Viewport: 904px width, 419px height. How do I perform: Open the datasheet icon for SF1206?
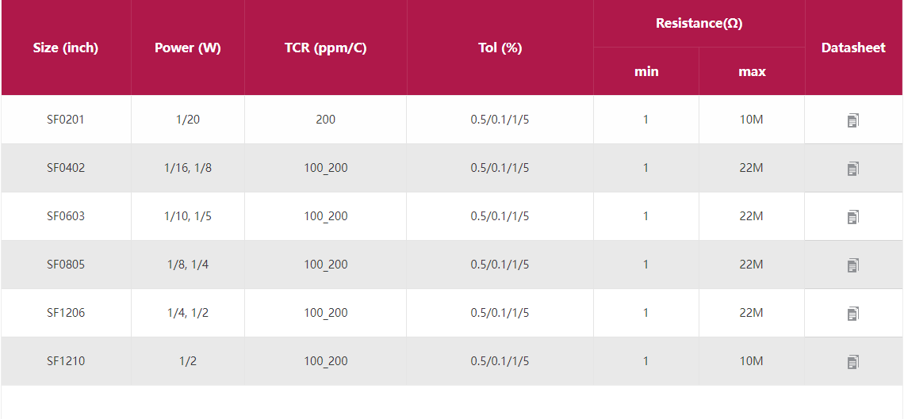coord(852,314)
